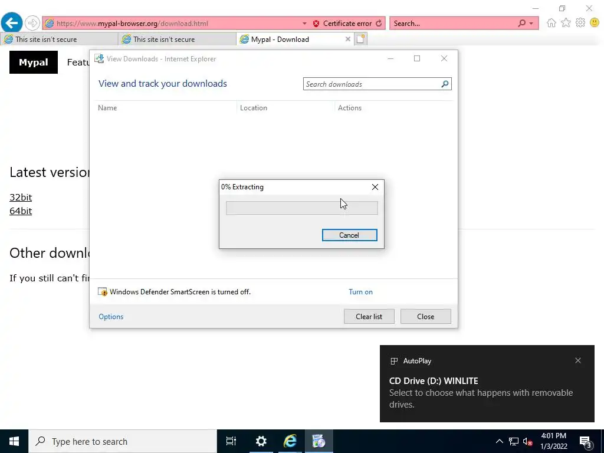Switch to first 'This site isn't secure' tab
Screen dimensions: 604x453
[x=60, y=40]
